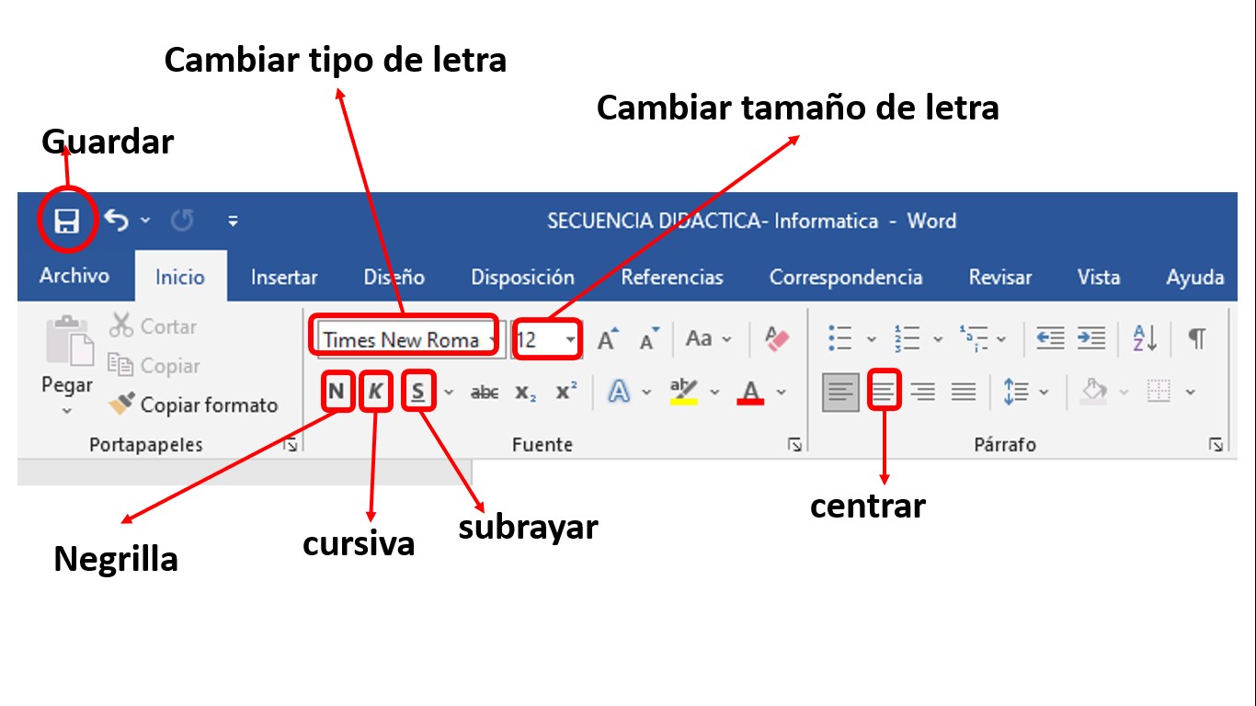Open the Fuente dialog launcher

794,446
